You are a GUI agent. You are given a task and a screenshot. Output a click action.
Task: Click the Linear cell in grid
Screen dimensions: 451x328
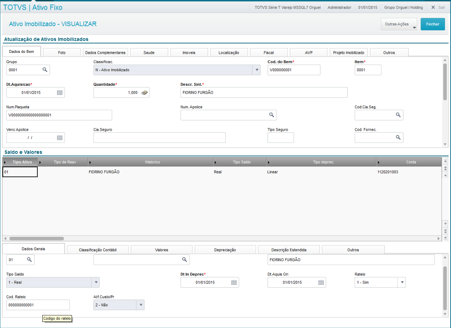[x=321, y=172]
